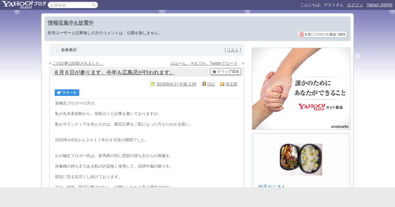Open article title ８月６日が参ります

coord(114,72)
